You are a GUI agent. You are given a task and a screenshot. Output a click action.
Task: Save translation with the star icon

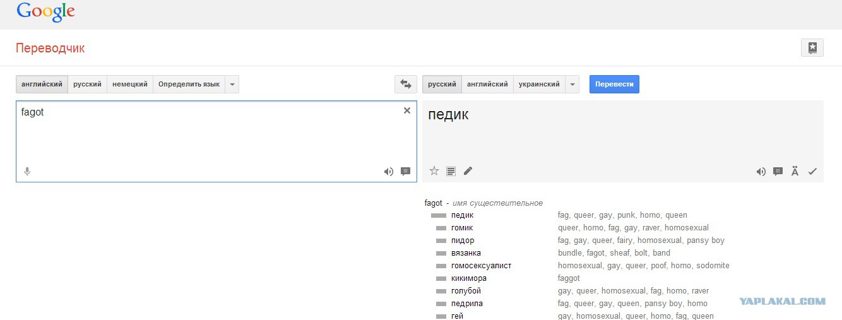tap(434, 170)
